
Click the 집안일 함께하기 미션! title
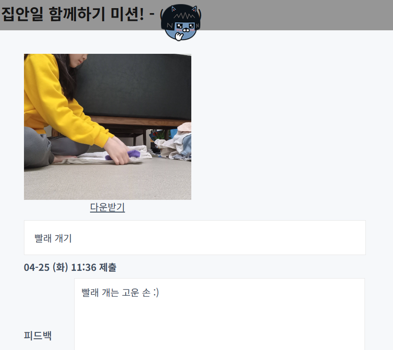tap(73, 14)
